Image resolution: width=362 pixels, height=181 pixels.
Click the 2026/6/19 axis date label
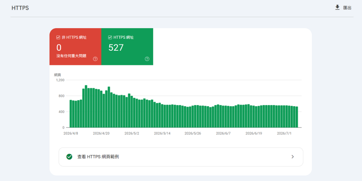pos(254,134)
